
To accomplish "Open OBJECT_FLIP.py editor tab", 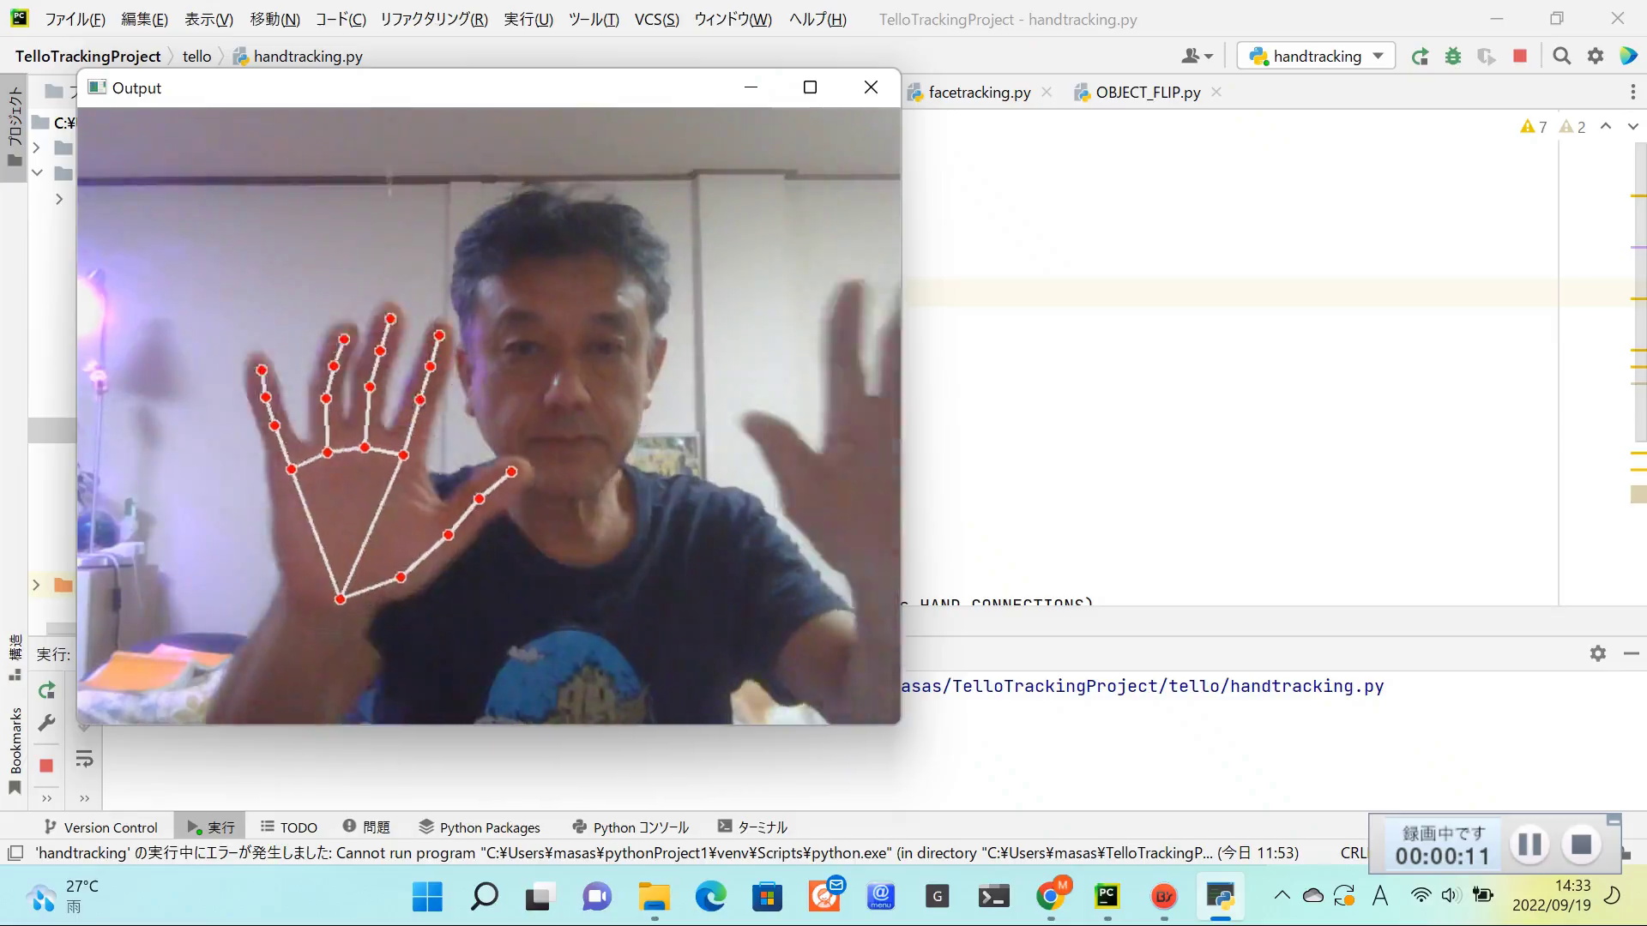I will (1146, 92).
